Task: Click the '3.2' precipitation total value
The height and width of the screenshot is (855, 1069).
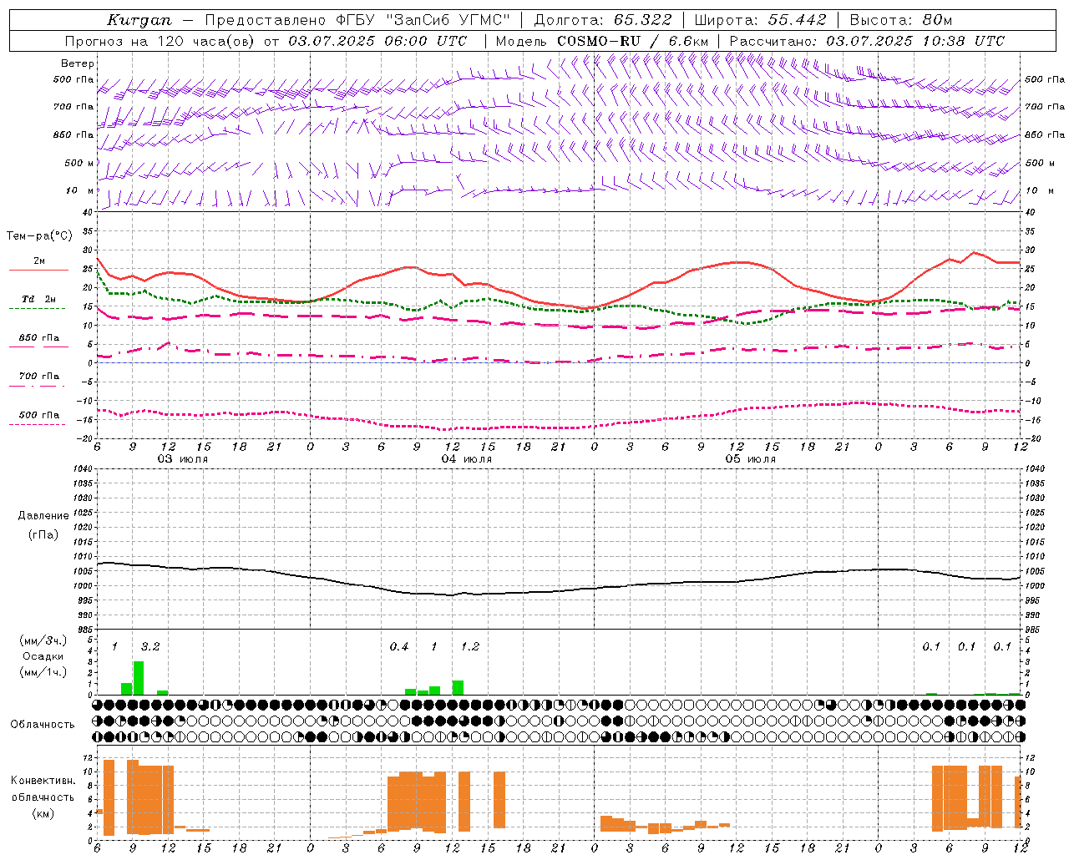Action: [150, 646]
